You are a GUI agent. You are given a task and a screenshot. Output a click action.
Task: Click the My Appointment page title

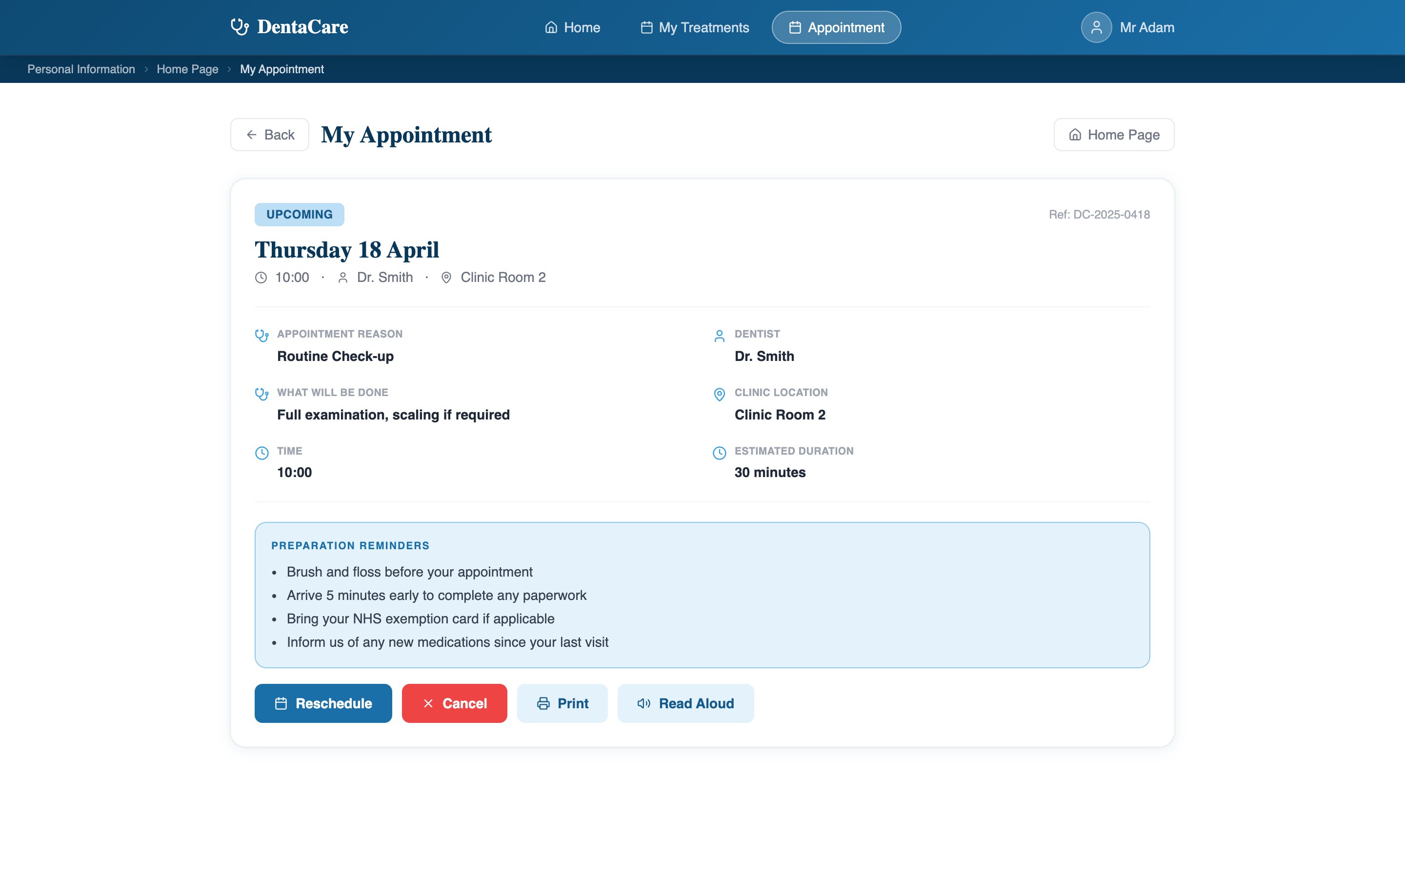[x=406, y=135]
